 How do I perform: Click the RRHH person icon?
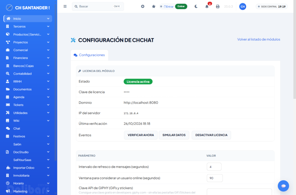tap(8, 81)
